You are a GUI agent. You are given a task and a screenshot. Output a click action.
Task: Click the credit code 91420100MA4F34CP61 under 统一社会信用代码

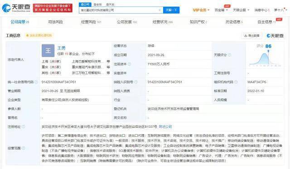pos(59,82)
